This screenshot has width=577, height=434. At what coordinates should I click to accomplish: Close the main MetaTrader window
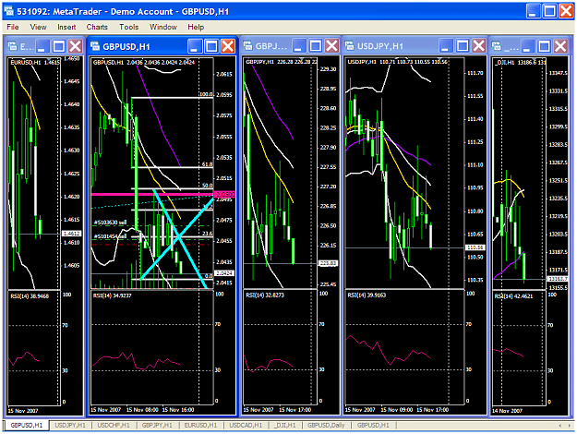tap(566, 11)
